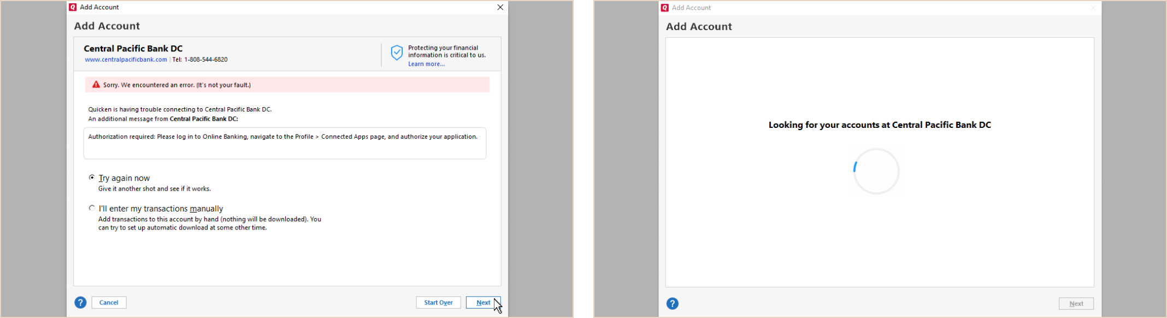Click the help question mark icon in error dialog
The height and width of the screenshot is (318, 1167).
pos(80,303)
